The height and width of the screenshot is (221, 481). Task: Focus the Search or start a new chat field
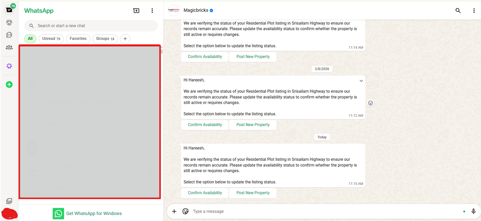(91, 26)
